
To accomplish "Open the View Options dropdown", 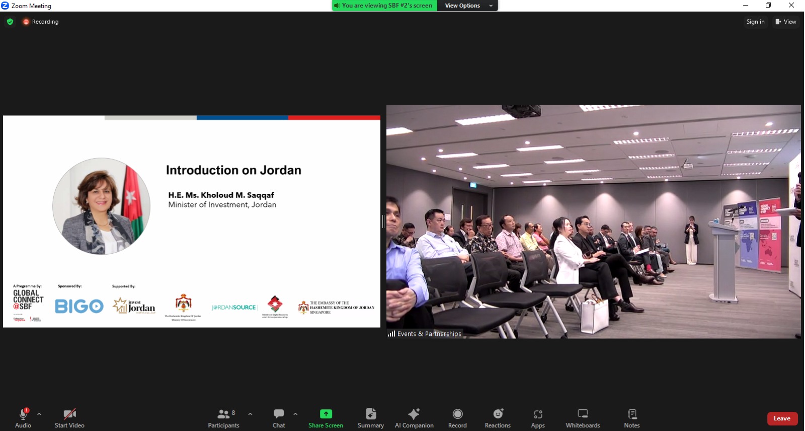I will 467,6.
